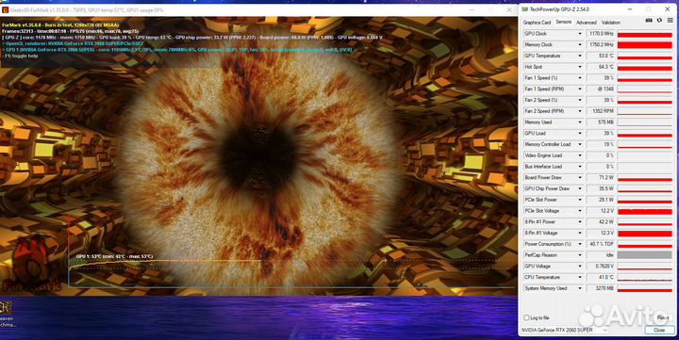This screenshot has height=340, width=679.
Task: Switch to the Graphics Card tab
Action: coord(537,22)
